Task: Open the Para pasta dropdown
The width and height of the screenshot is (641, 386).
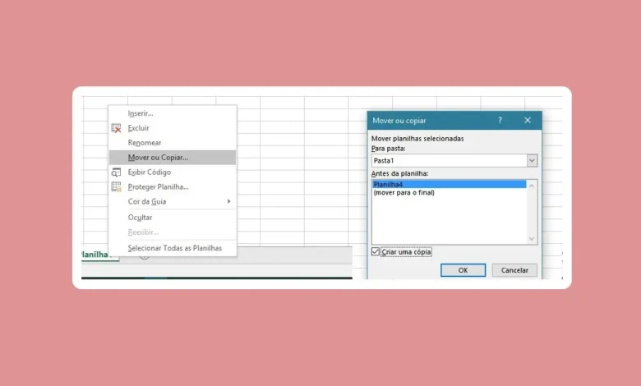Action: [532, 160]
